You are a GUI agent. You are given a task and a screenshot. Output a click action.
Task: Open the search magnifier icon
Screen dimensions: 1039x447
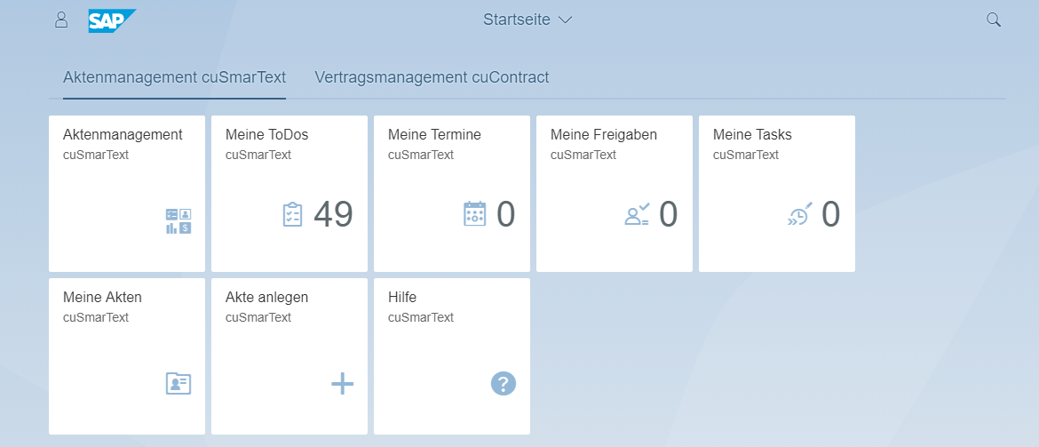point(994,20)
